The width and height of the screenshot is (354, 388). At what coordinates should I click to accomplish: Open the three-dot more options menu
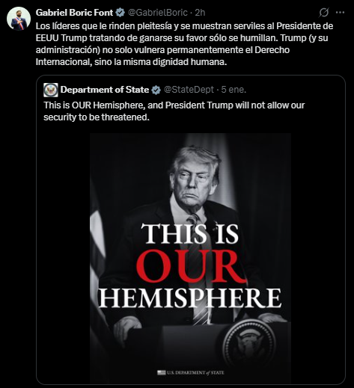tap(341, 12)
